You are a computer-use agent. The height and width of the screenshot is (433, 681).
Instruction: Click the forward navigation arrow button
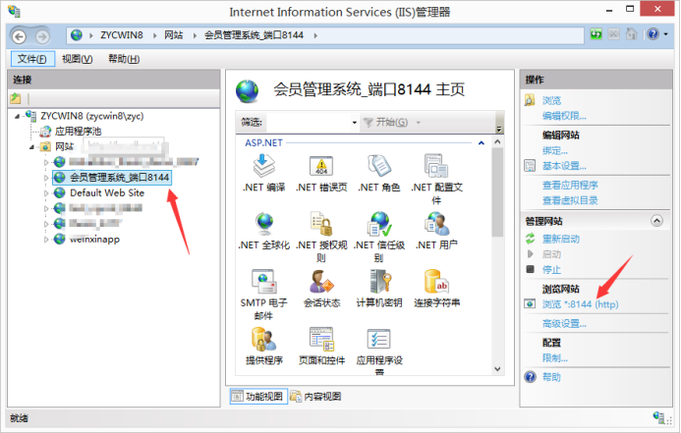click(42, 36)
